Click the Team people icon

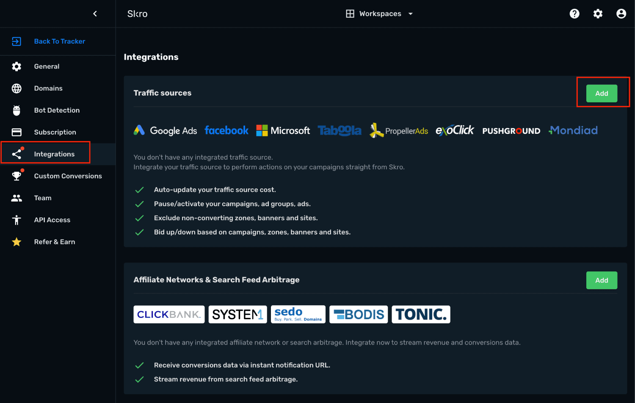[x=17, y=198]
